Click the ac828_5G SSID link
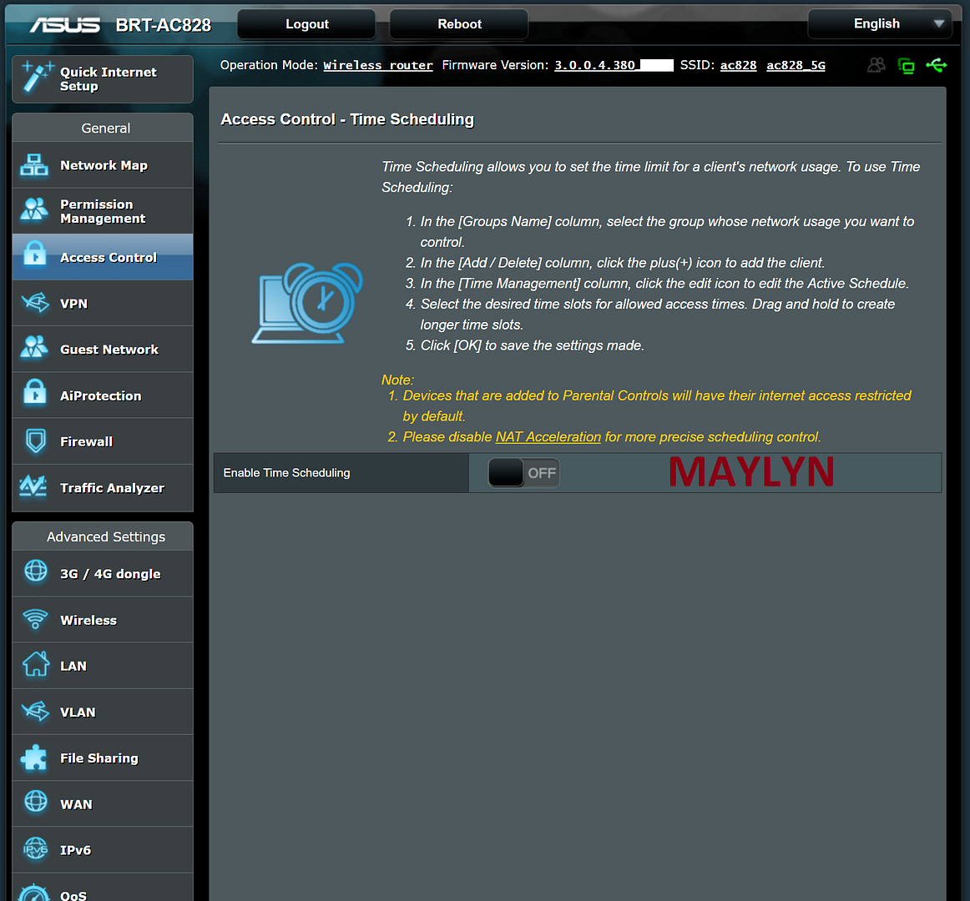The width and height of the screenshot is (970, 901). 796,65
